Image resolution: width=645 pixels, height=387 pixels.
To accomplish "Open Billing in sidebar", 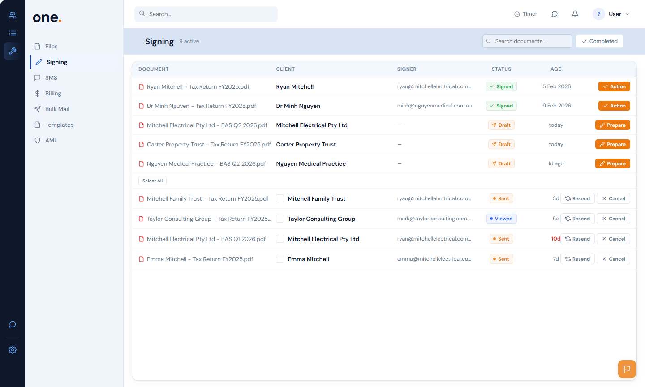I will (x=74, y=94).
